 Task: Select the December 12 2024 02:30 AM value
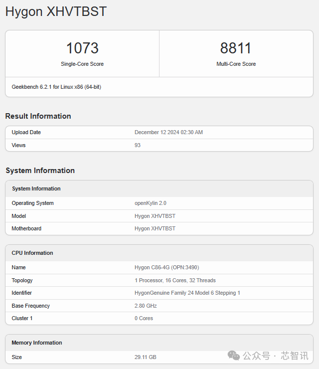pyautogui.click(x=168, y=132)
